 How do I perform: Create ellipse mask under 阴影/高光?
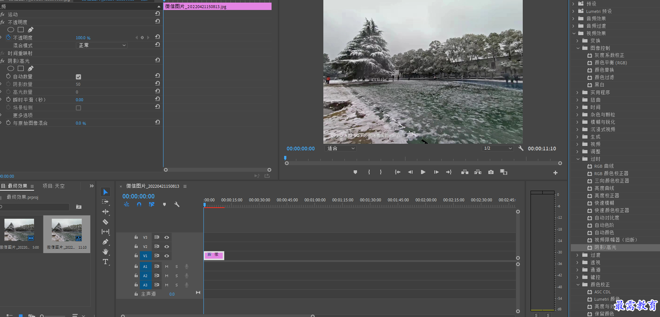pyautogui.click(x=11, y=68)
